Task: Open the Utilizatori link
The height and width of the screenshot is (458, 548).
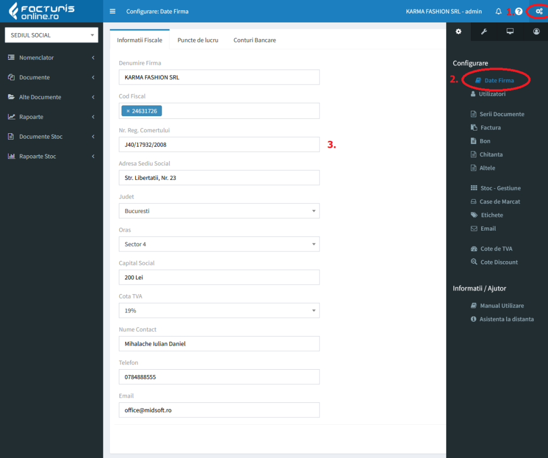Action: pyautogui.click(x=492, y=94)
